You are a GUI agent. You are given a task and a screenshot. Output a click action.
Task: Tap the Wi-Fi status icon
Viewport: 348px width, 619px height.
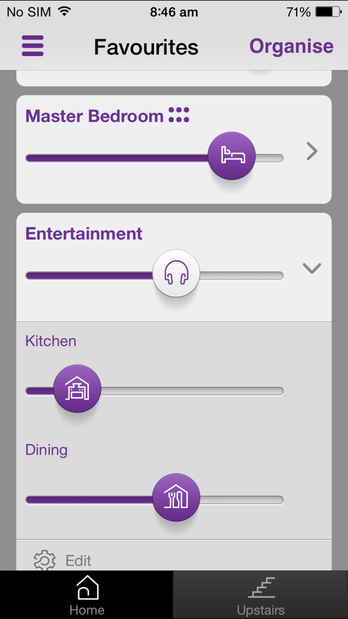(x=64, y=11)
